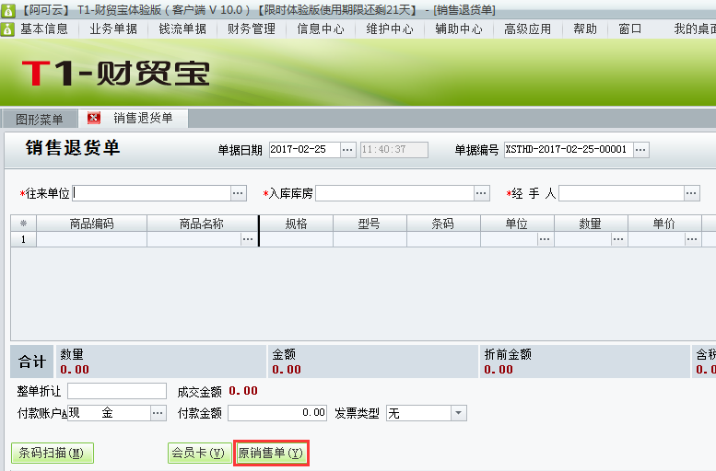This screenshot has width=716, height=471.
Task: Focus the 往来单位 input field
Action: [152, 193]
